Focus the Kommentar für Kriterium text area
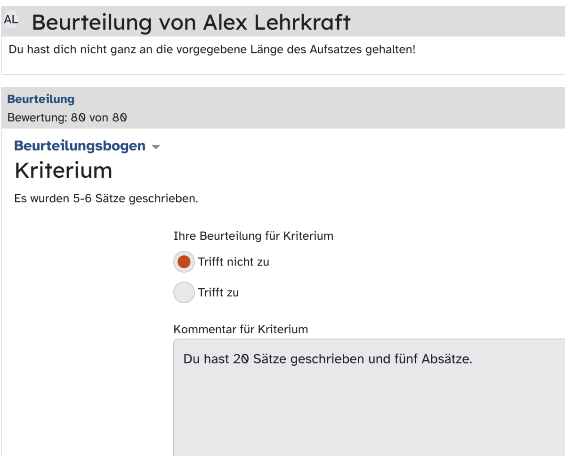Screen dimensions: 565x456 click(x=369, y=397)
